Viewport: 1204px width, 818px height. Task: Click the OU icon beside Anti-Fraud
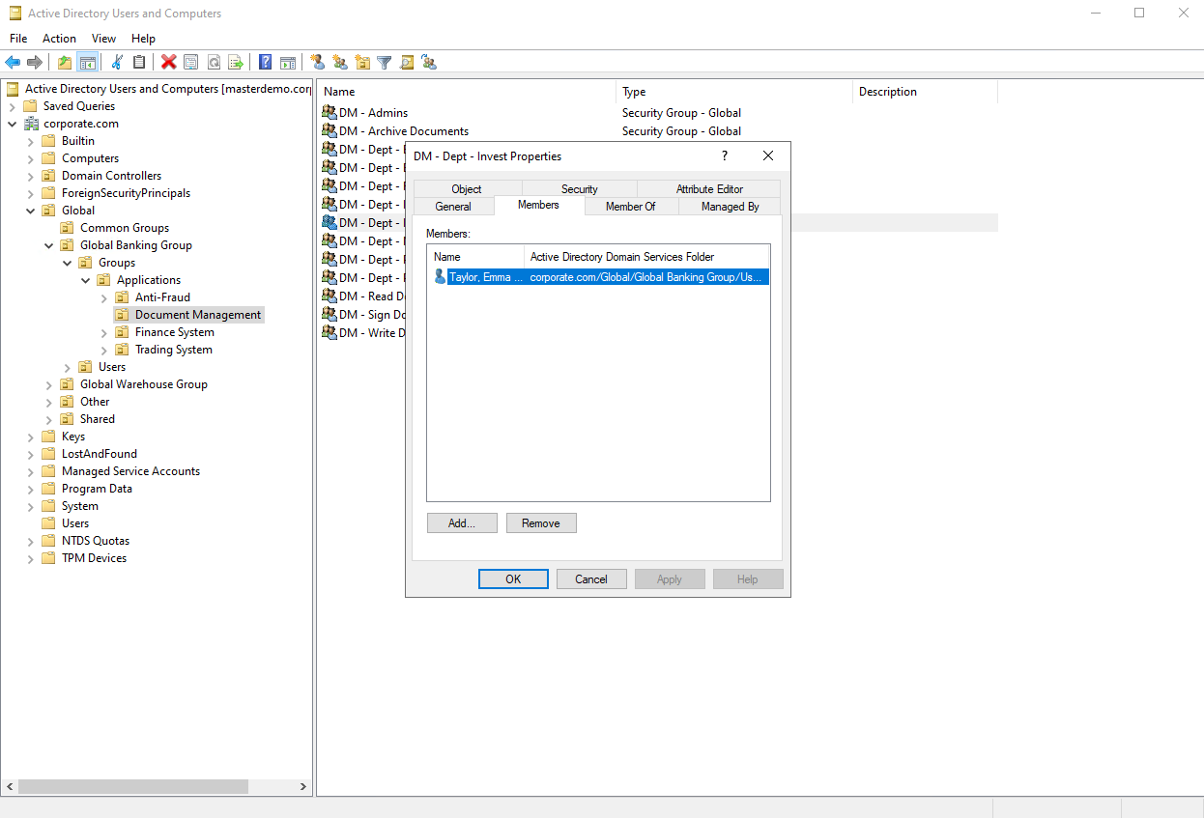tap(122, 297)
